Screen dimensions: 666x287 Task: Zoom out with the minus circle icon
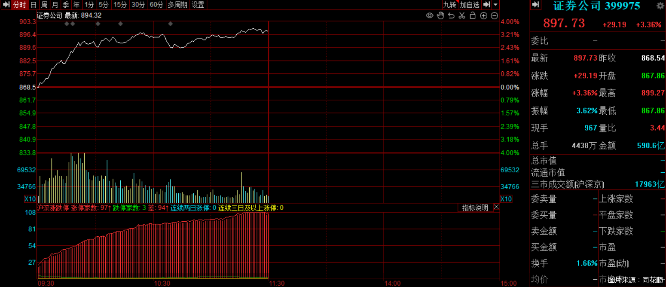pos(494,15)
